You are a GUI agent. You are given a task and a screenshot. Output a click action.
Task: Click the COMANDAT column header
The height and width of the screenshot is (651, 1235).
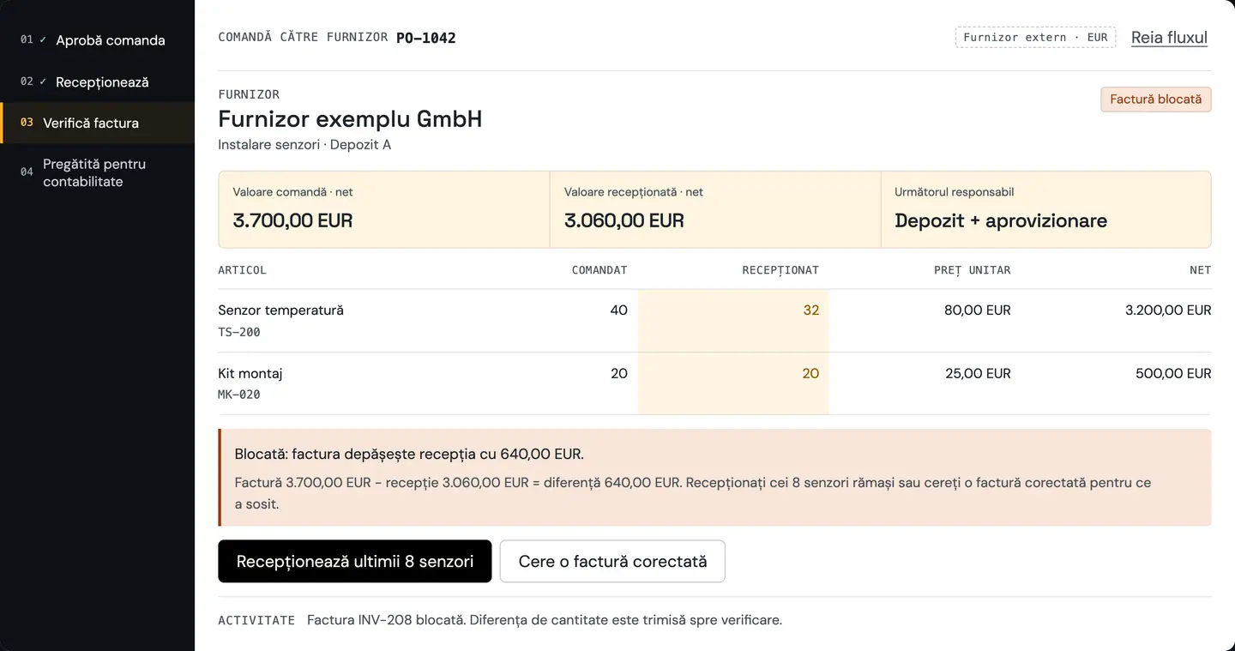click(599, 270)
